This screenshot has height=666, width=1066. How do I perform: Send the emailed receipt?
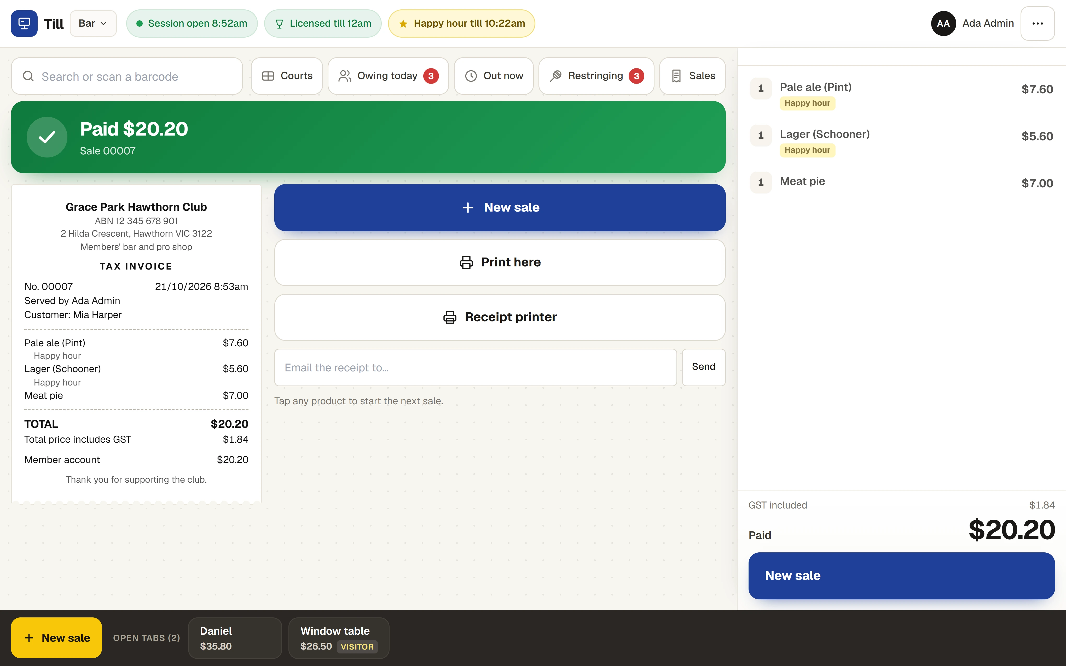703,367
